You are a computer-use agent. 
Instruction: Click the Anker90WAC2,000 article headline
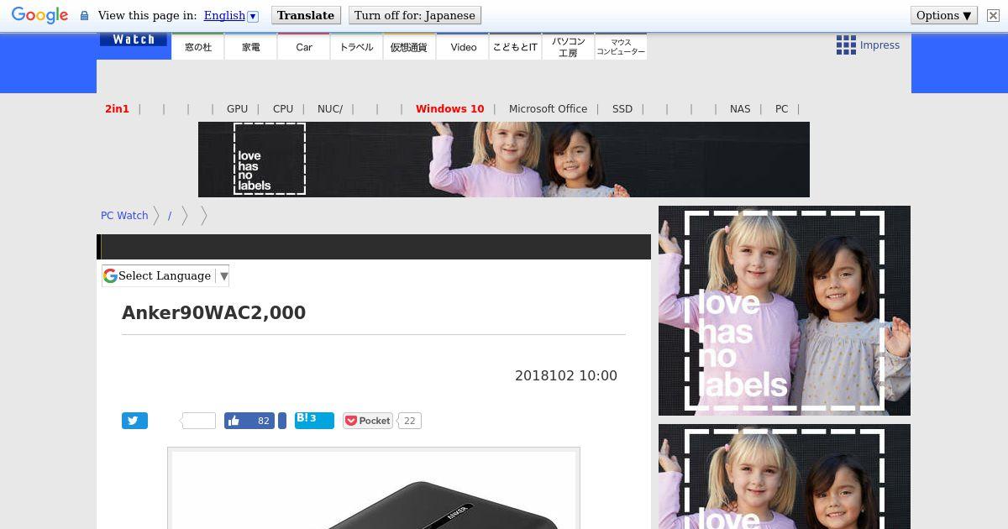213,312
